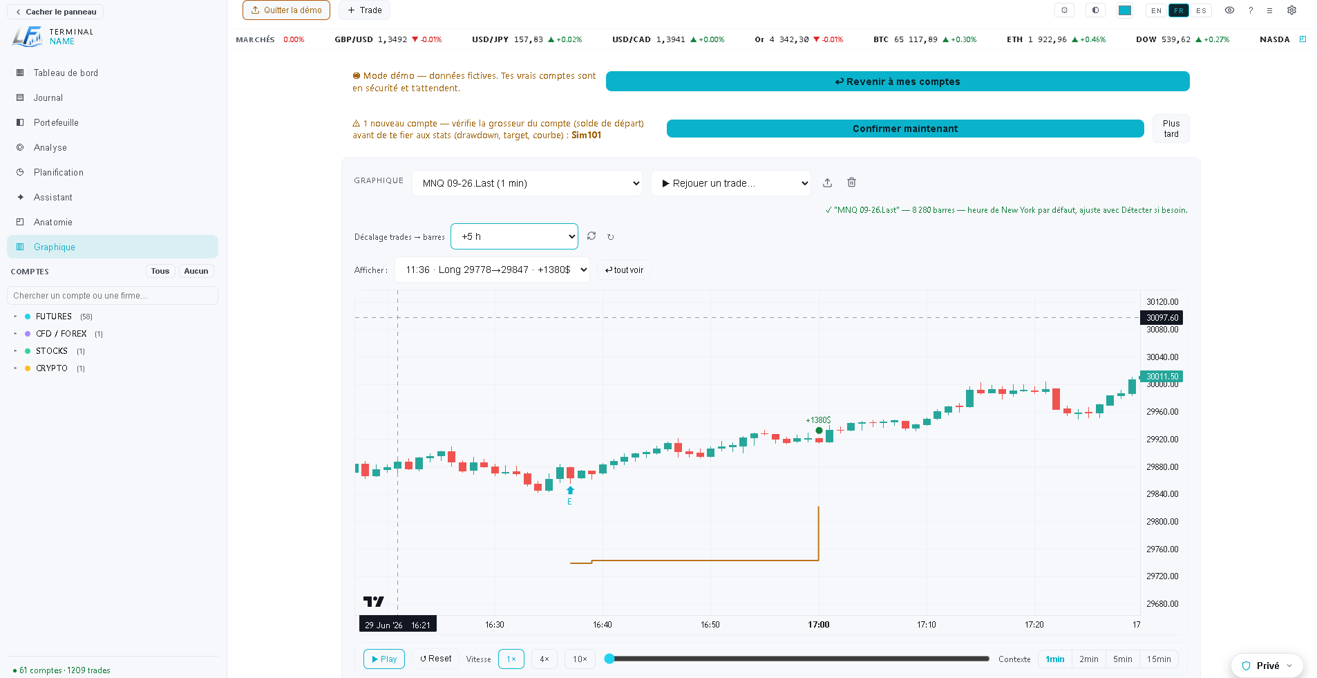
Task: Switch language to EN
Action: pos(1157,10)
